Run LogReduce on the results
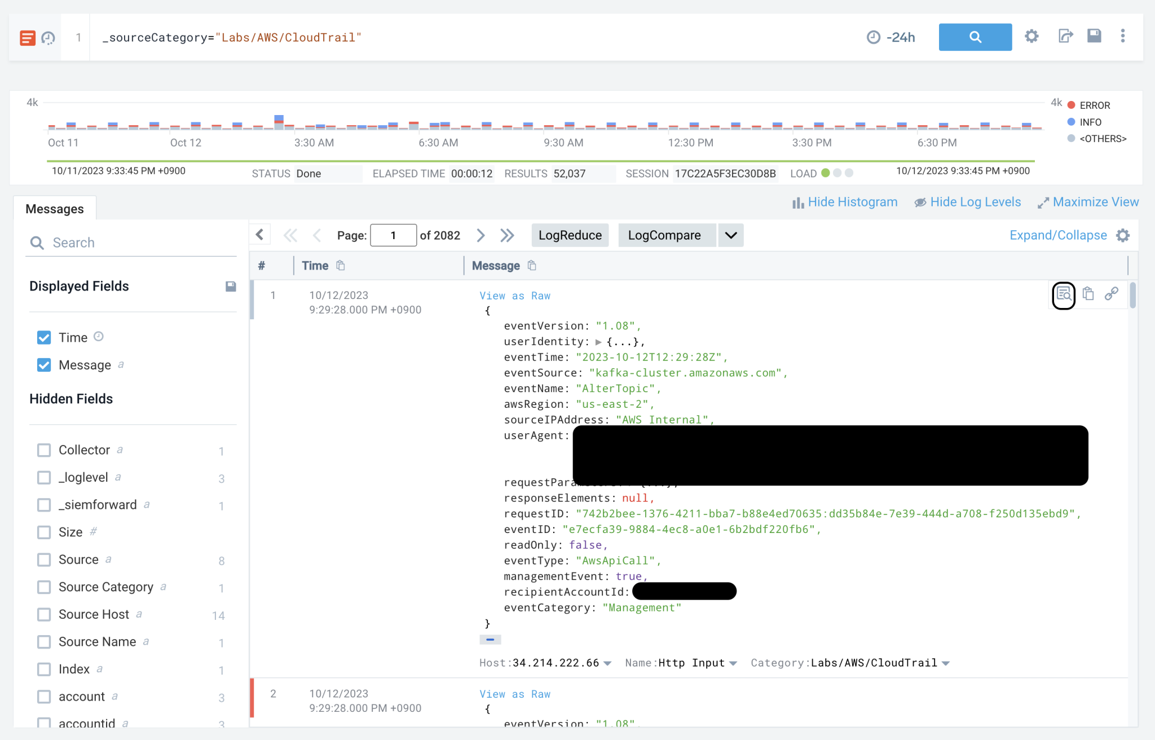 click(570, 235)
